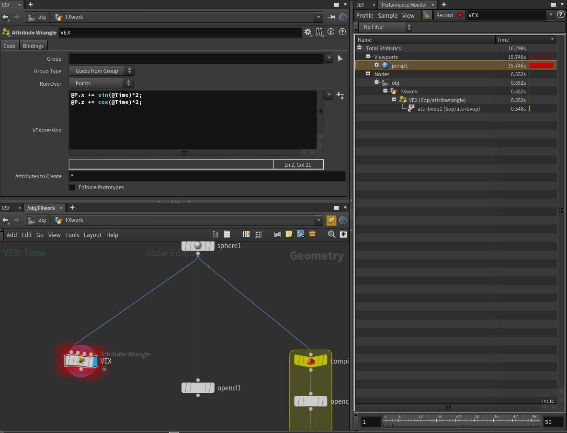This screenshot has height=433, width=567.
Task: Click the Attributes to Create field
Action: coord(207,176)
